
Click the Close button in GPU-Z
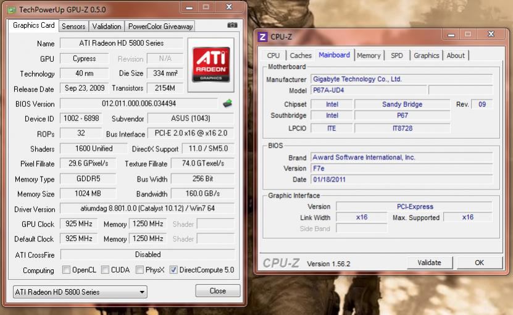pyautogui.click(x=217, y=291)
